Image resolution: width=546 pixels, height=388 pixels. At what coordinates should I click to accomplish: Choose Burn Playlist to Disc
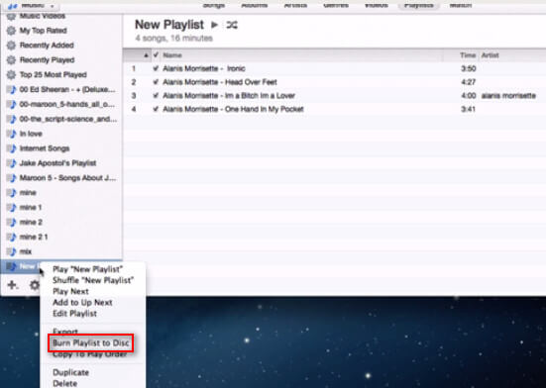[90, 343]
